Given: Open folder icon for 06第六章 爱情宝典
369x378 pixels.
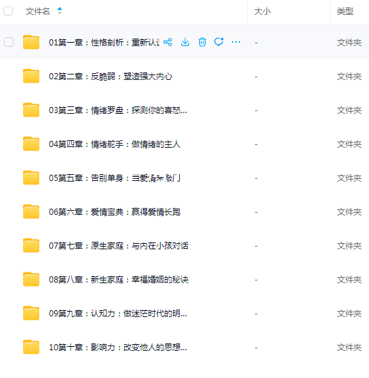Looking at the screenshot, I should coord(31,211).
